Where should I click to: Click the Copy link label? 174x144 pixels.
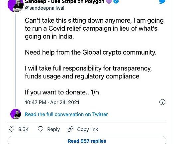click(x=88, y=129)
